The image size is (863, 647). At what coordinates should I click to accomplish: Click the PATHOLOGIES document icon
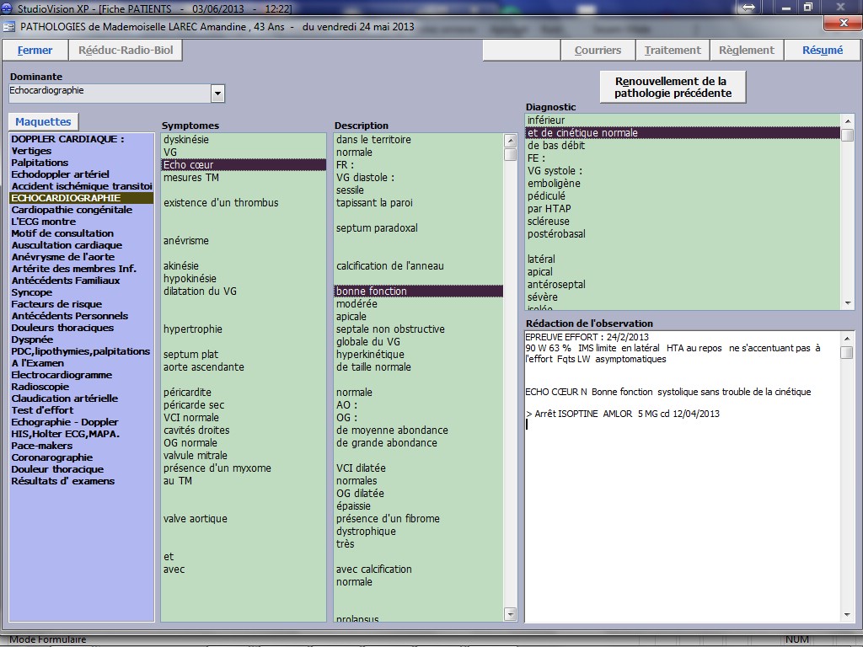[8, 26]
